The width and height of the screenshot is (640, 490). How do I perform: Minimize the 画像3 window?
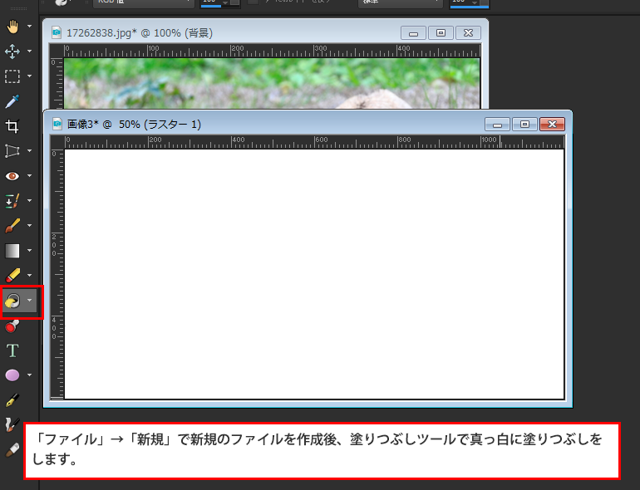coord(497,124)
